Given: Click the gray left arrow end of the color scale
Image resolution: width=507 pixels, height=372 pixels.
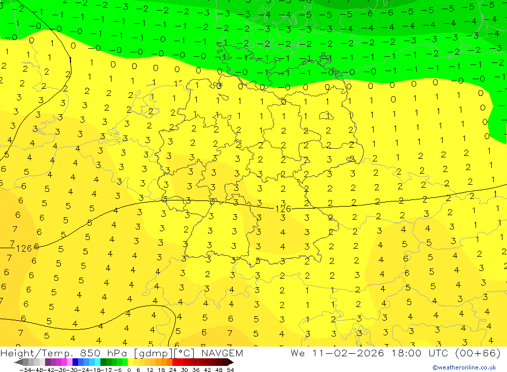Looking at the screenshot, I should (18, 362).
